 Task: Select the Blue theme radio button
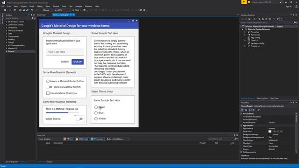(x=96, y=113)
